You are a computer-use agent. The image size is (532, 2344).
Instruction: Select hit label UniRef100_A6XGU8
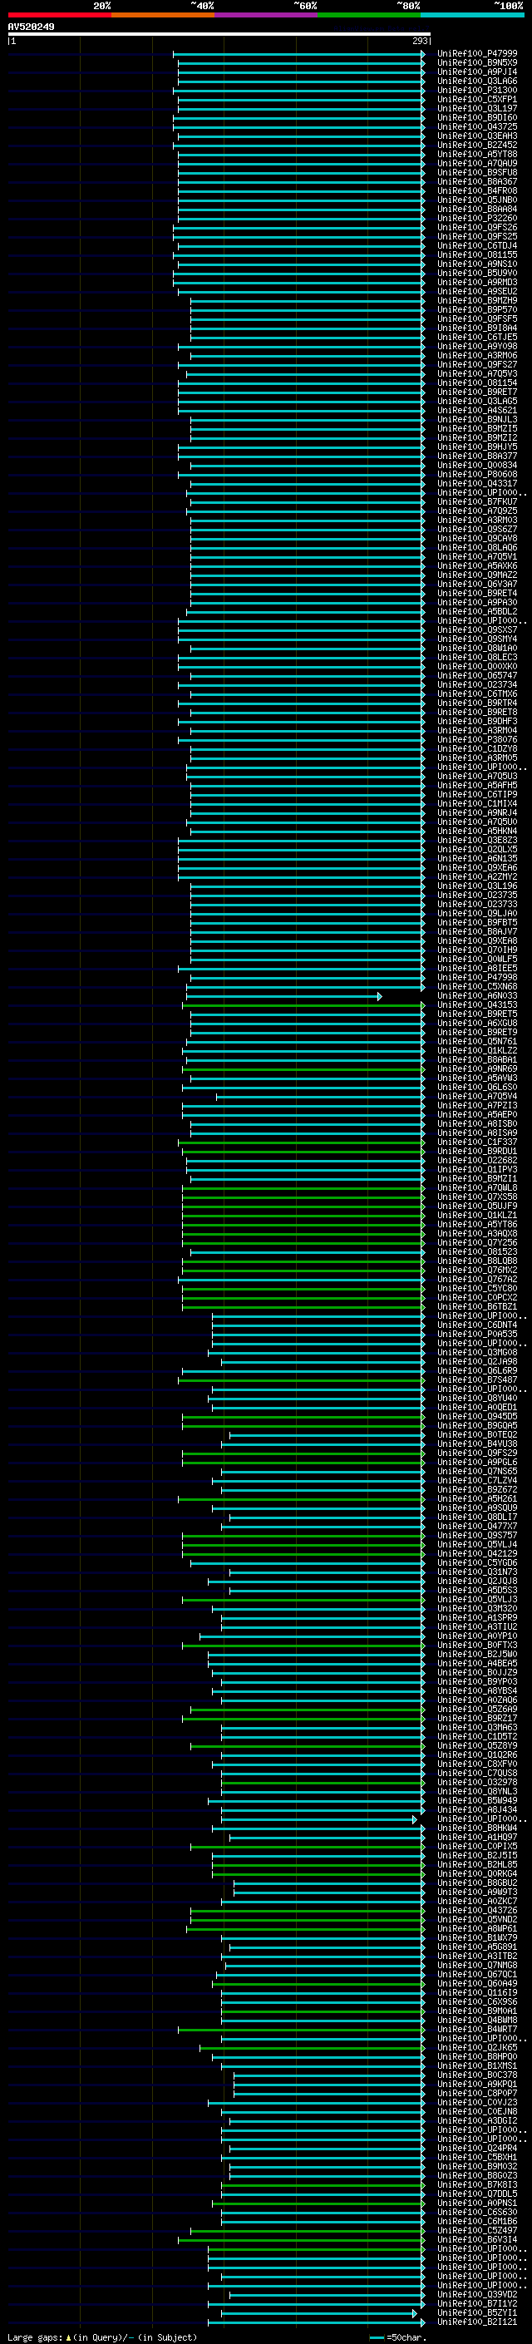476,1023
